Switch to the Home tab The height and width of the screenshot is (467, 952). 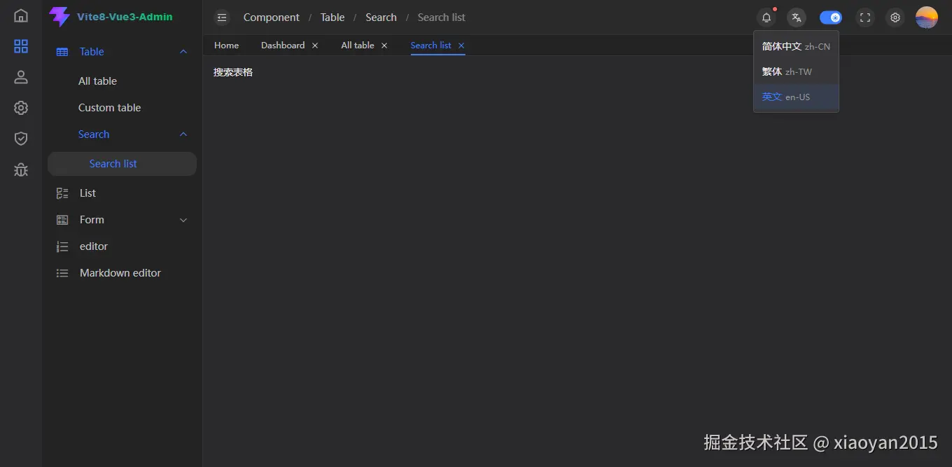(226, 46)
